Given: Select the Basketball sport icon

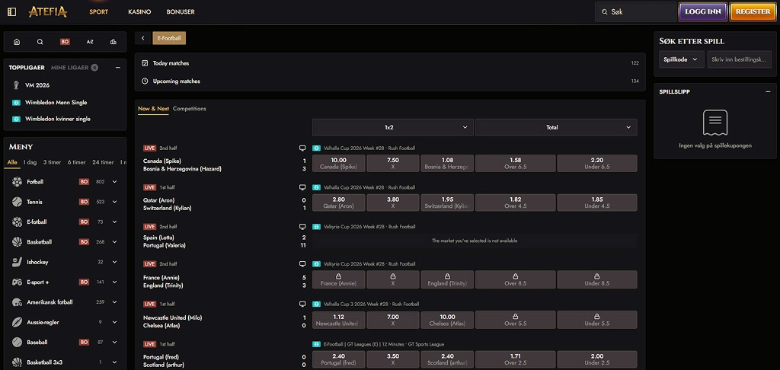Looking at the screenshot, I should 17,241.
